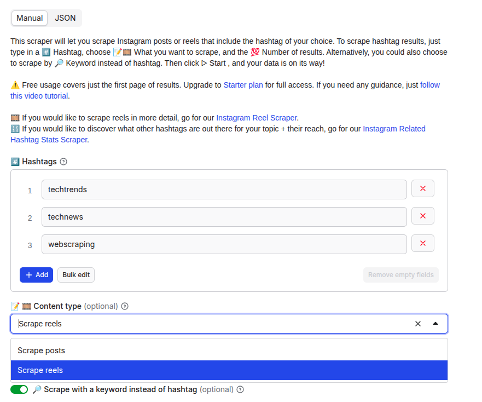Show help tooltip for Hashtags
This screenshot has width=482, height=402.
63,162
